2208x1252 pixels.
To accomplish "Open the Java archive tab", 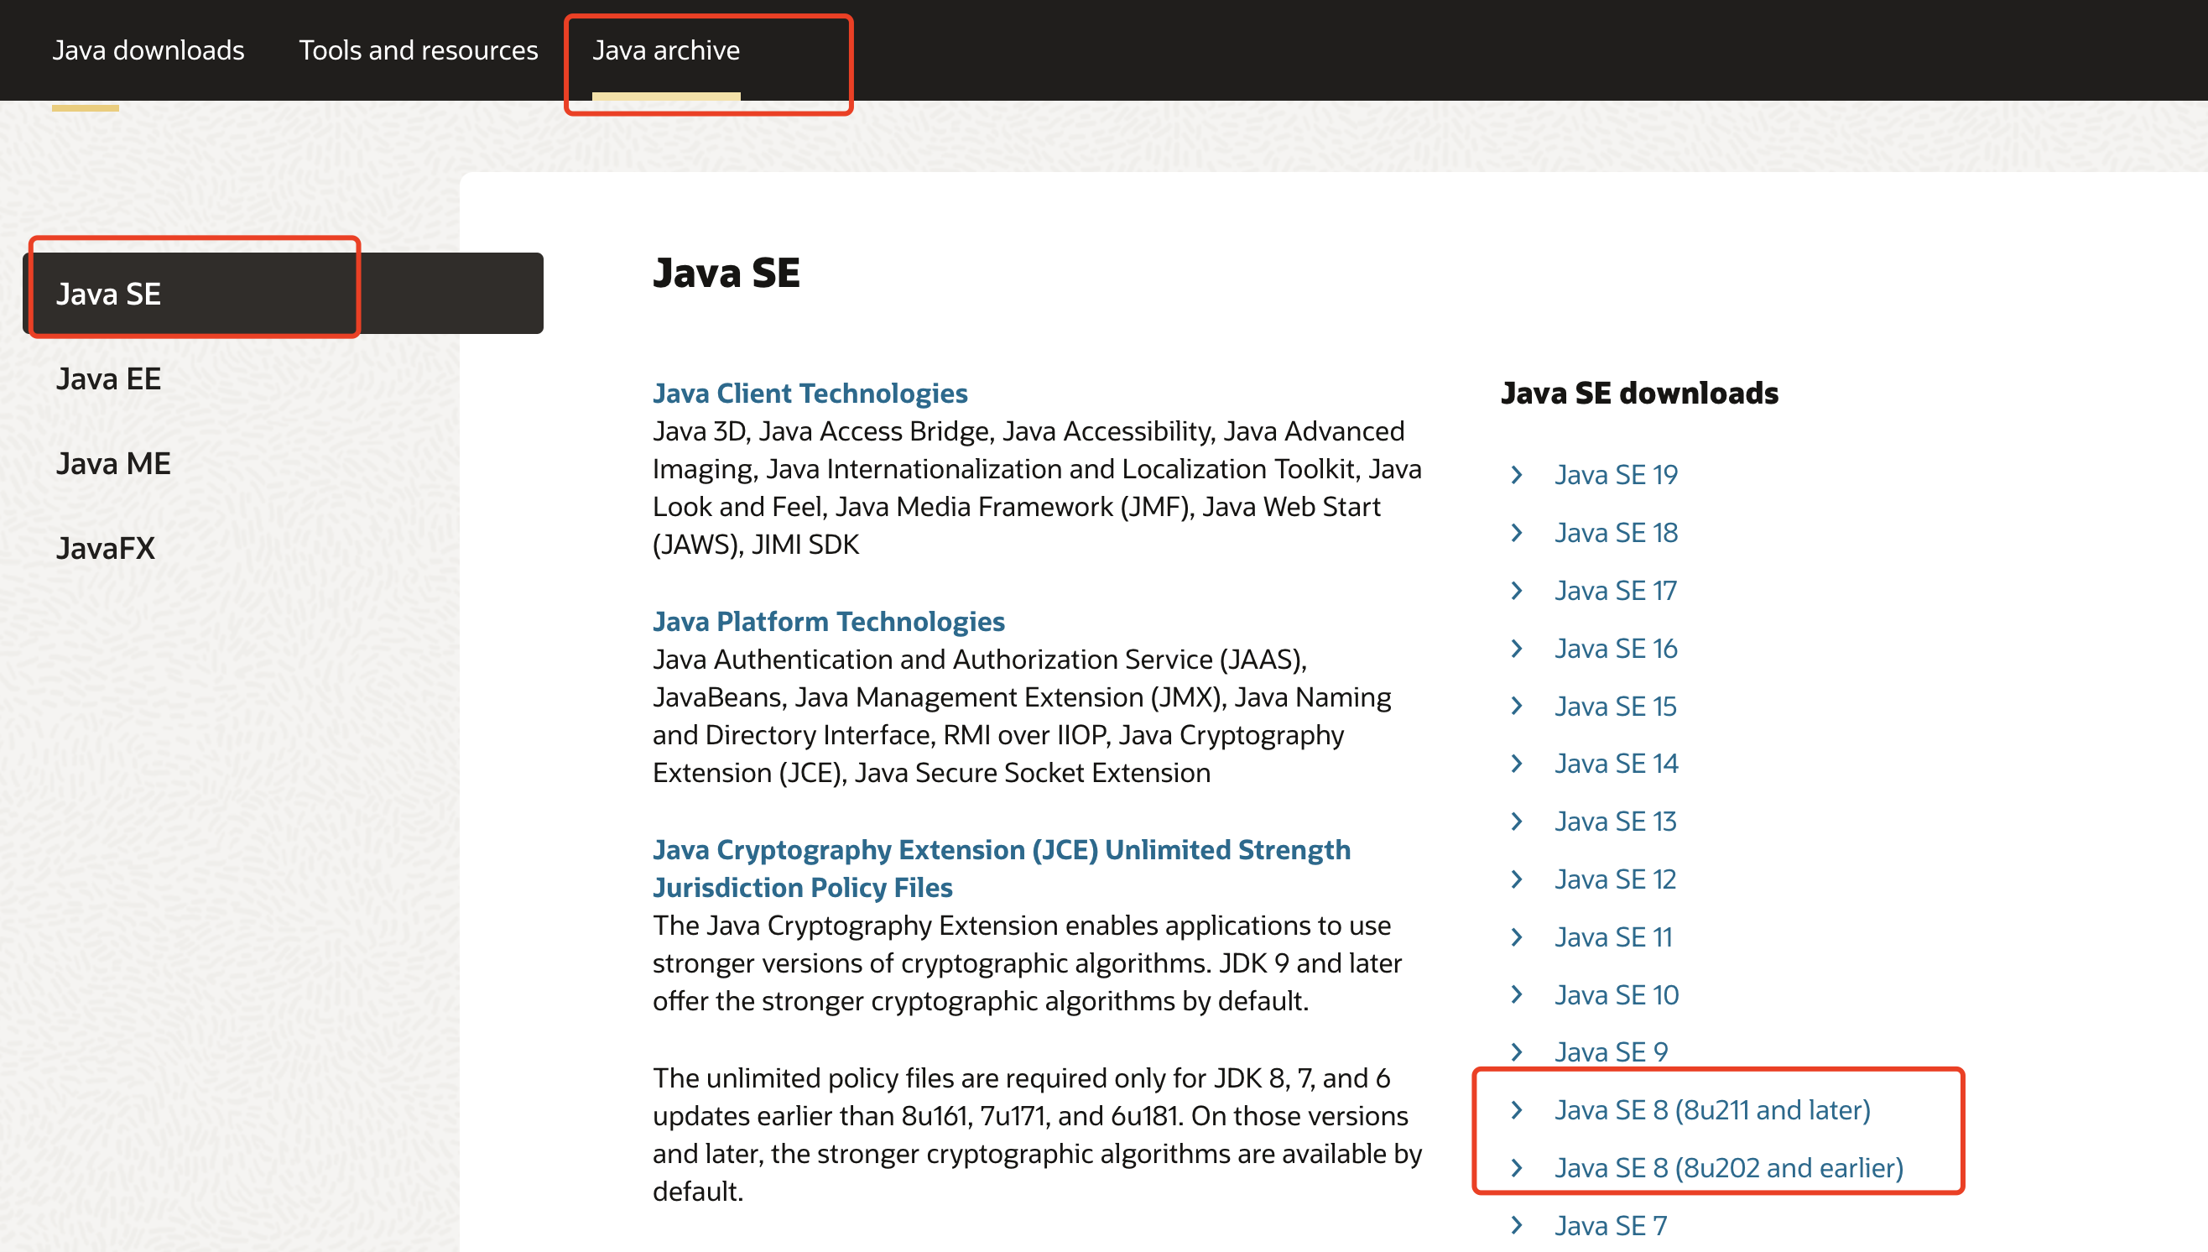I will point(665,50).
